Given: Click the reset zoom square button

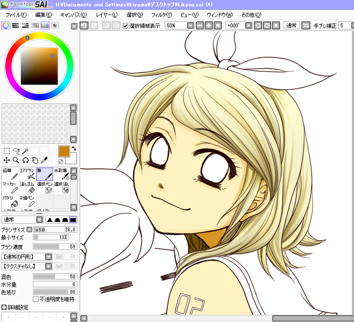Looking at the screenshot, I should pyautogui.click(x=217, y=25).
